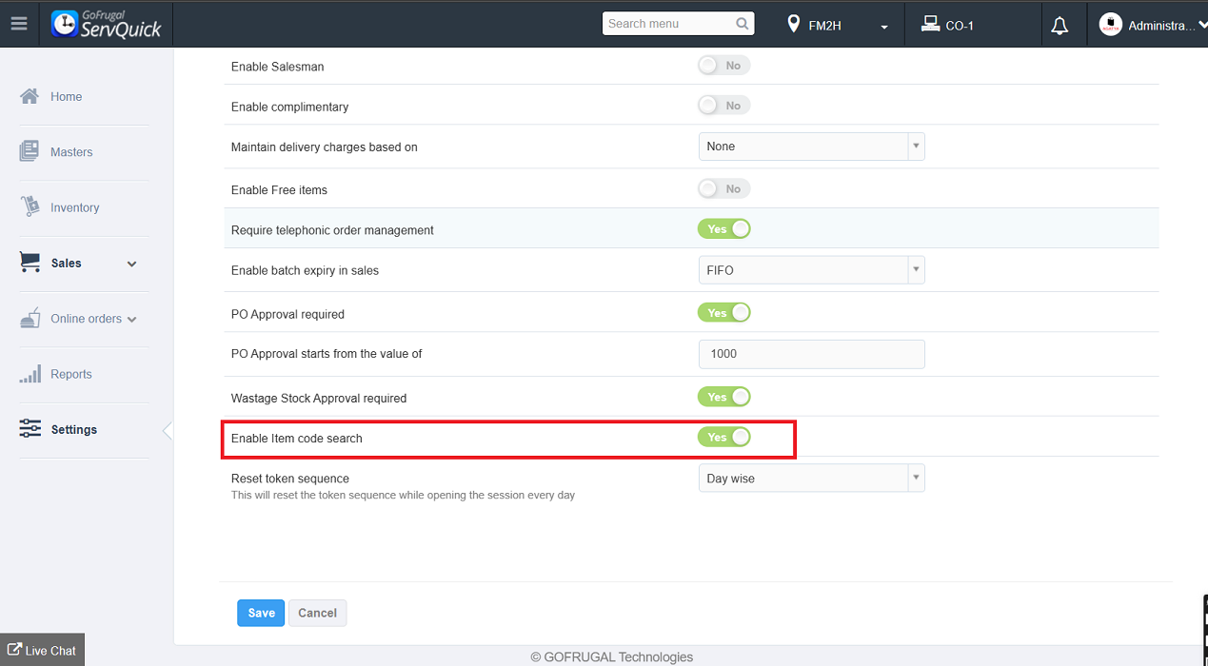Open Reset token sequence dropdown

(811, 479)
